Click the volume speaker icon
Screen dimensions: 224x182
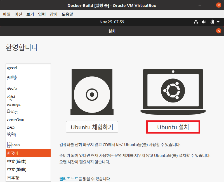[x=204, y=22]
